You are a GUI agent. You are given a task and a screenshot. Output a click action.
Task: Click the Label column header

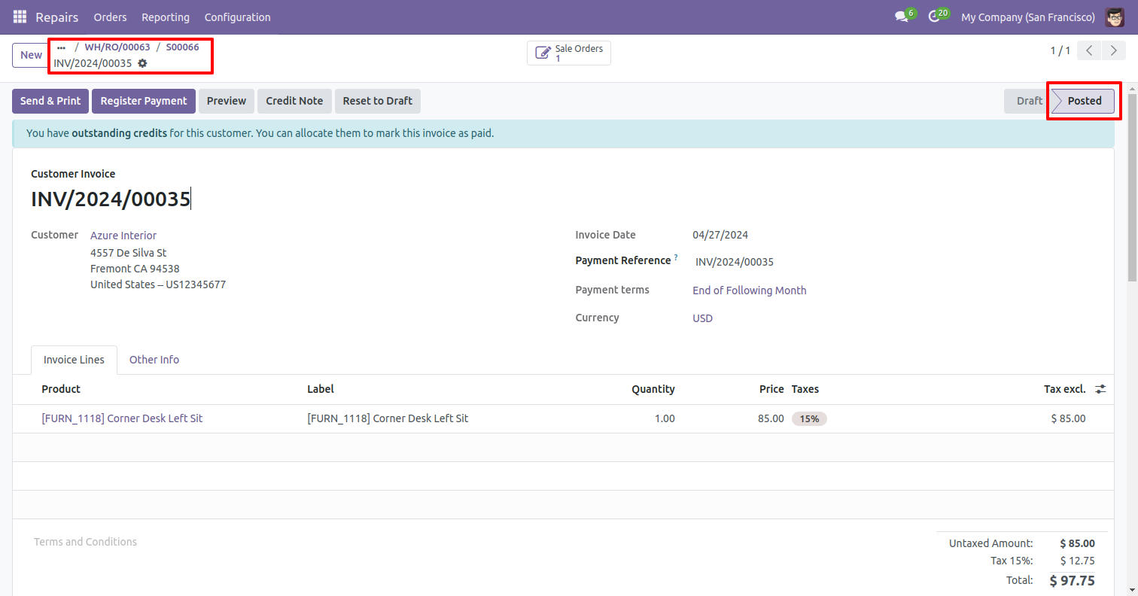(321, 389)
